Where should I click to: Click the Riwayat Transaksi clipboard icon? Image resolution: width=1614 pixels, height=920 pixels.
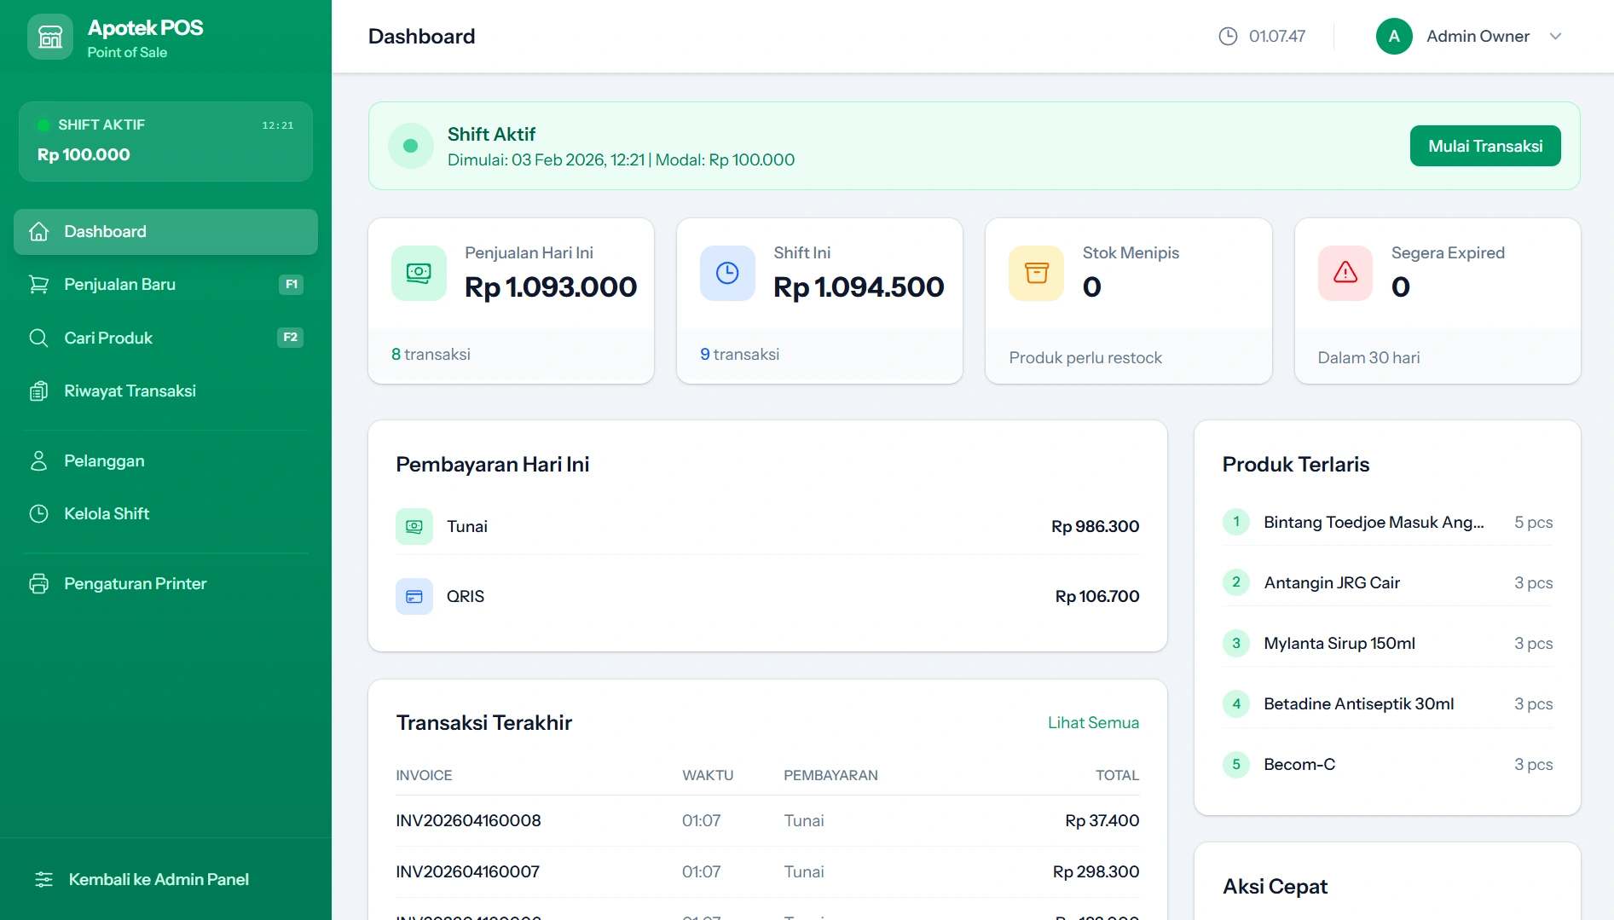(x=38, y=391)
